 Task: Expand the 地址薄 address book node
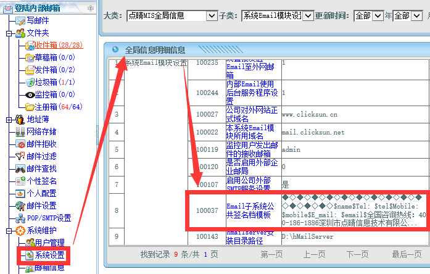coord(9,119)
